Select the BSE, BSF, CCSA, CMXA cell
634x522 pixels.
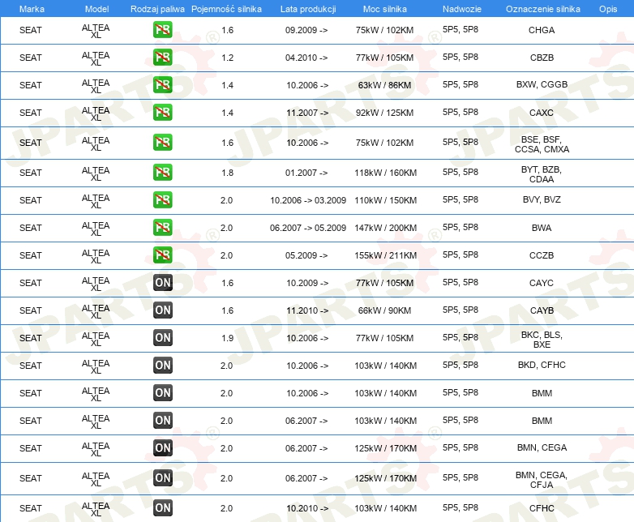click(542, 144)
